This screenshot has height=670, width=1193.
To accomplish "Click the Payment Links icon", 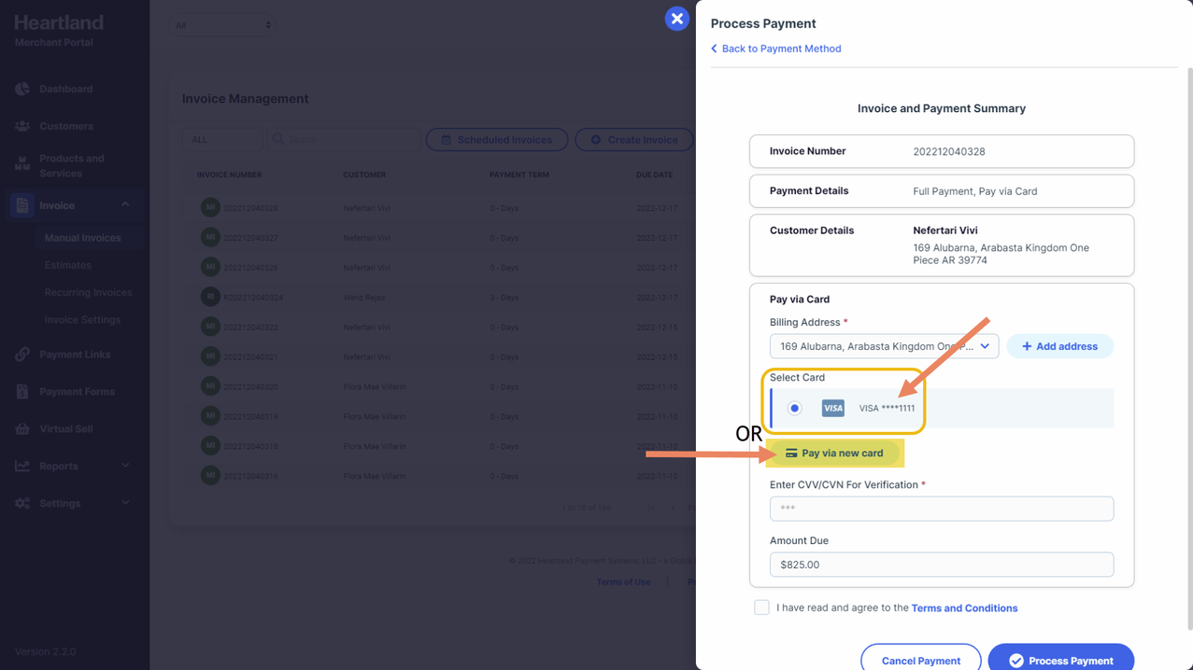I will pos(22,355).
